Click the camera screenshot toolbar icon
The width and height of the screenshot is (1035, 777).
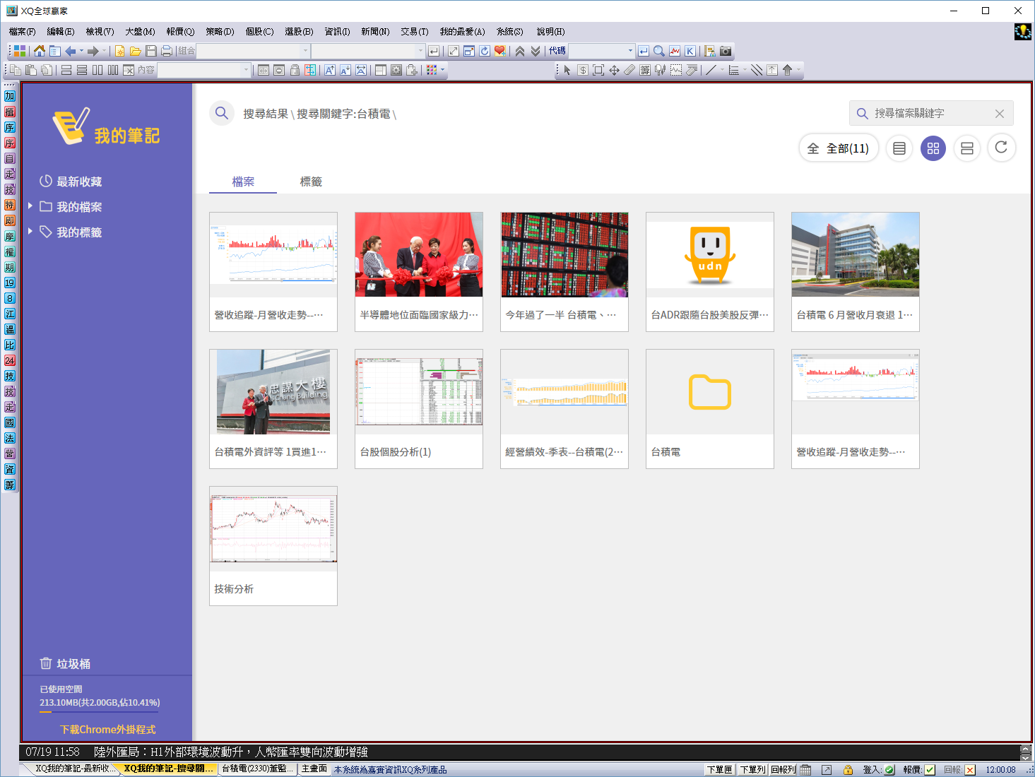click(726, 51)
